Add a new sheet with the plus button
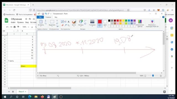Screen dimensions: 177x99 click(x=9, y=92)
